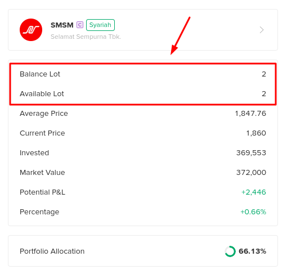287x270 pixels.
Task: Click the Average Price value 1,847.76
Action: point(250,114)
